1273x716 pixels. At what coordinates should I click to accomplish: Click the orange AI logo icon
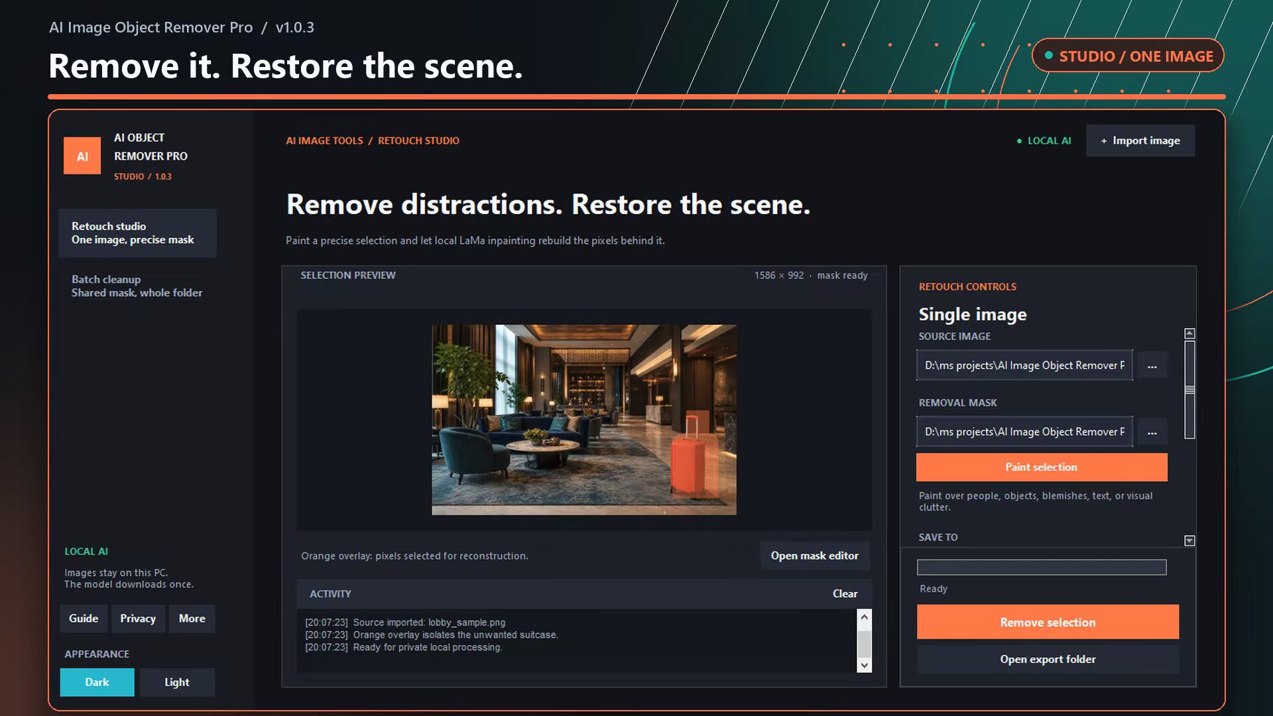tap(82, 156)
